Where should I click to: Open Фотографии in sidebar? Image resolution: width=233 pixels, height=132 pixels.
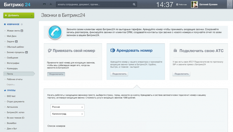click(x=13, y=63)
